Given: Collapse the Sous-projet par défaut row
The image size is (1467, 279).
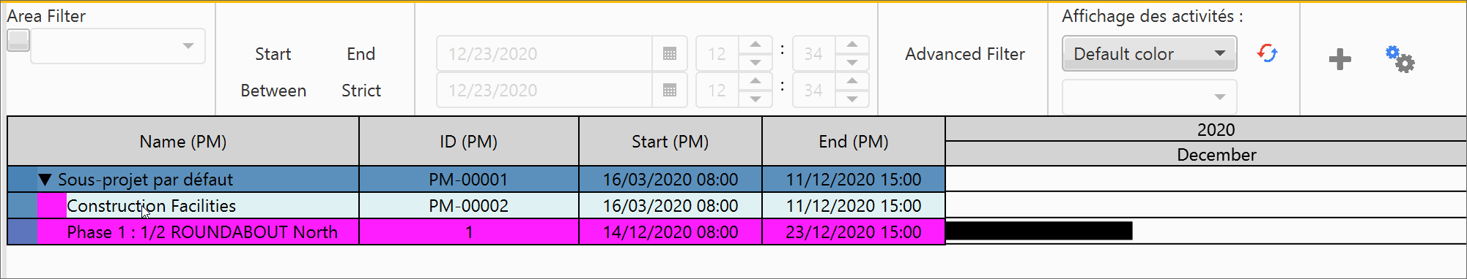Looking at the screenshot, I should pos(45,179).
